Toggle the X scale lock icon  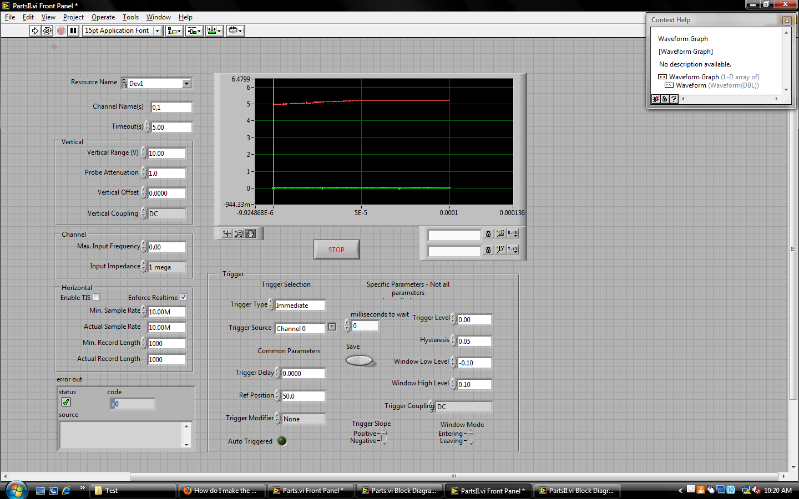[x=488, y=234]
